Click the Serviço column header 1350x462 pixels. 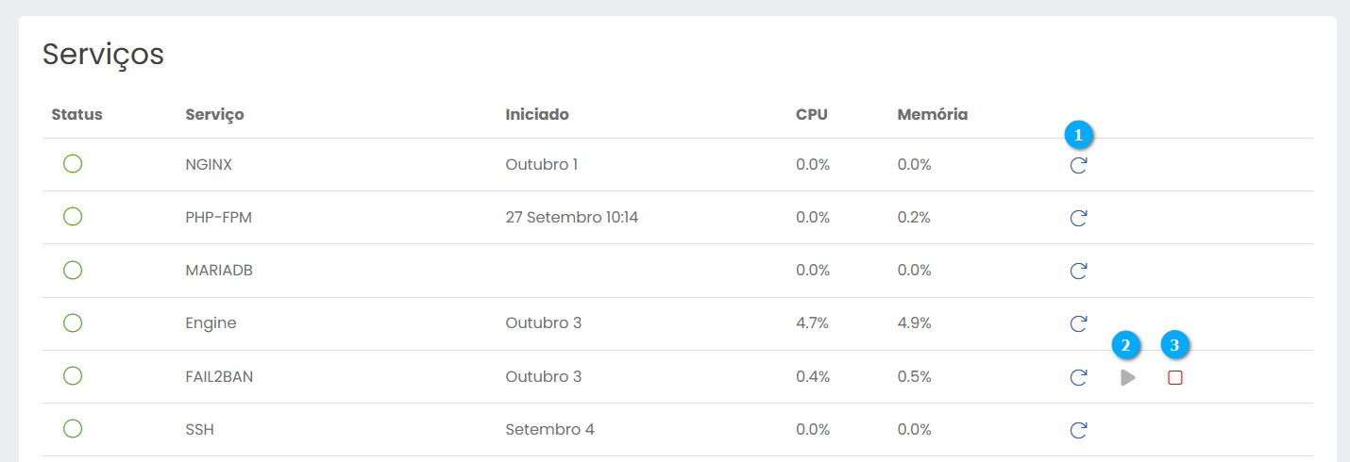[214, 114]
